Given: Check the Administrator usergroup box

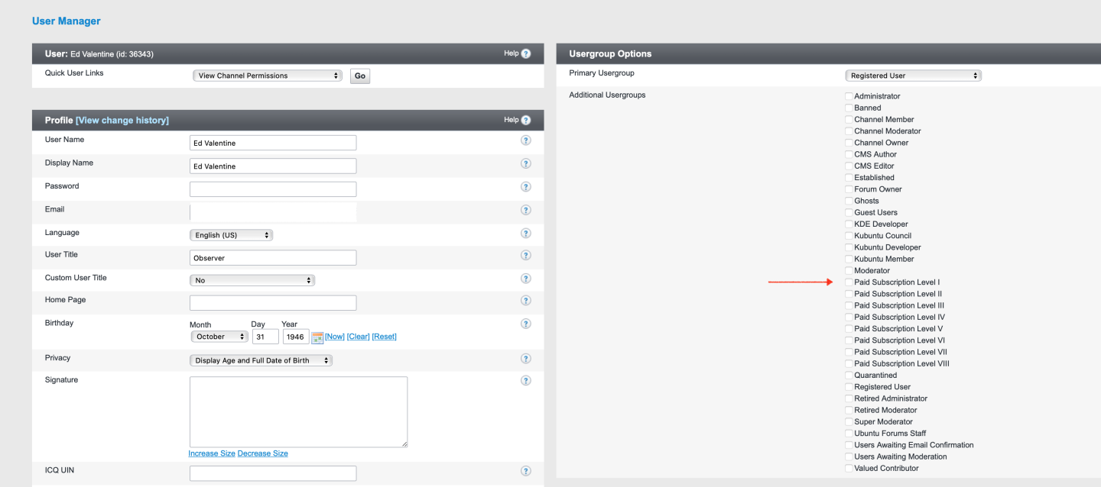Looking at the screenshot, I should [849, 96].
